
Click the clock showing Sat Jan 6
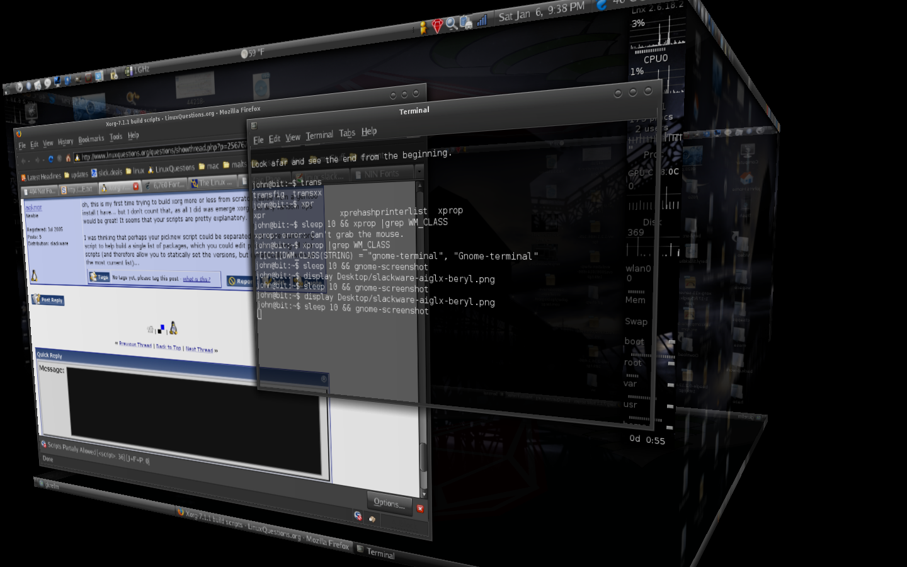(541, 12)
